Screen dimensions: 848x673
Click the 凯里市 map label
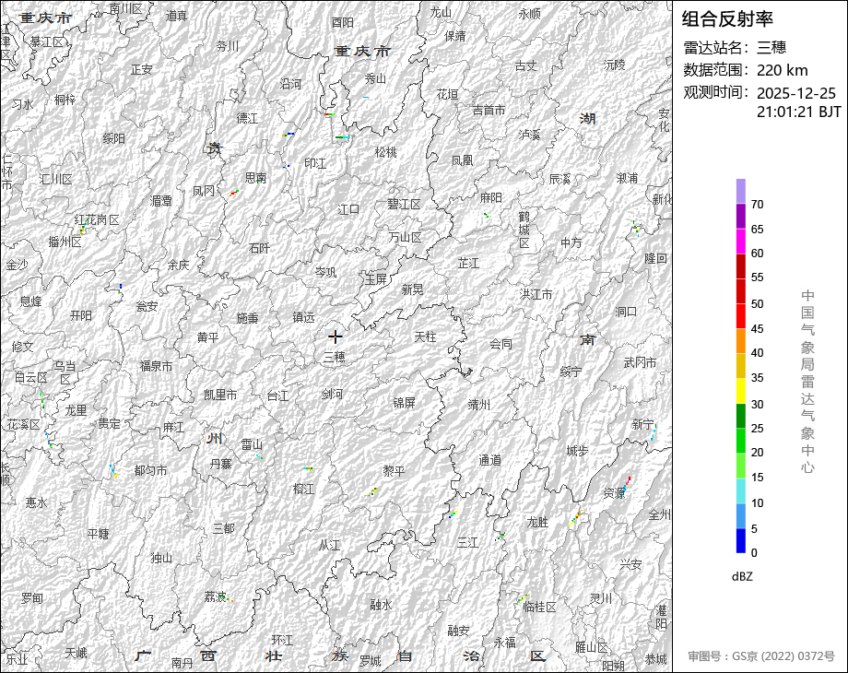(x=220, y=396)
